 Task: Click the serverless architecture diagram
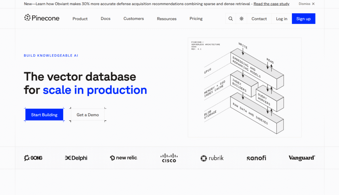pos(245,87)
